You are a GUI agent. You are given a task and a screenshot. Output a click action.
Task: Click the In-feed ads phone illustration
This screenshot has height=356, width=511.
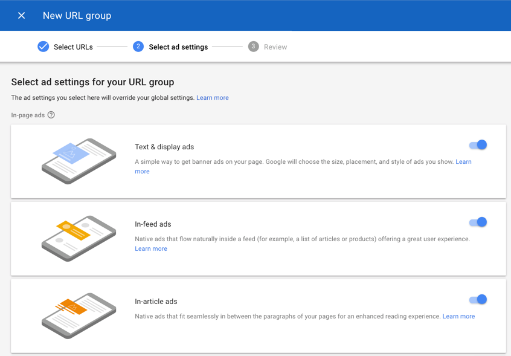click(79, 238)
